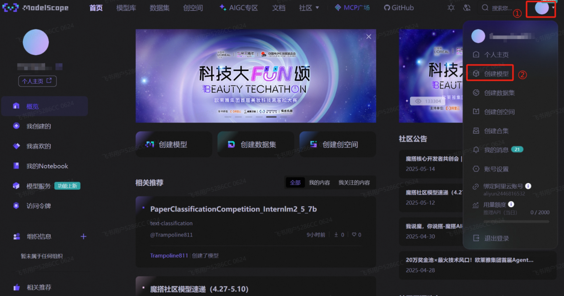This screenshot has height=296, width=564.
Task: Click the 我喜欢的 diamond icon
Action: [16, 146]
